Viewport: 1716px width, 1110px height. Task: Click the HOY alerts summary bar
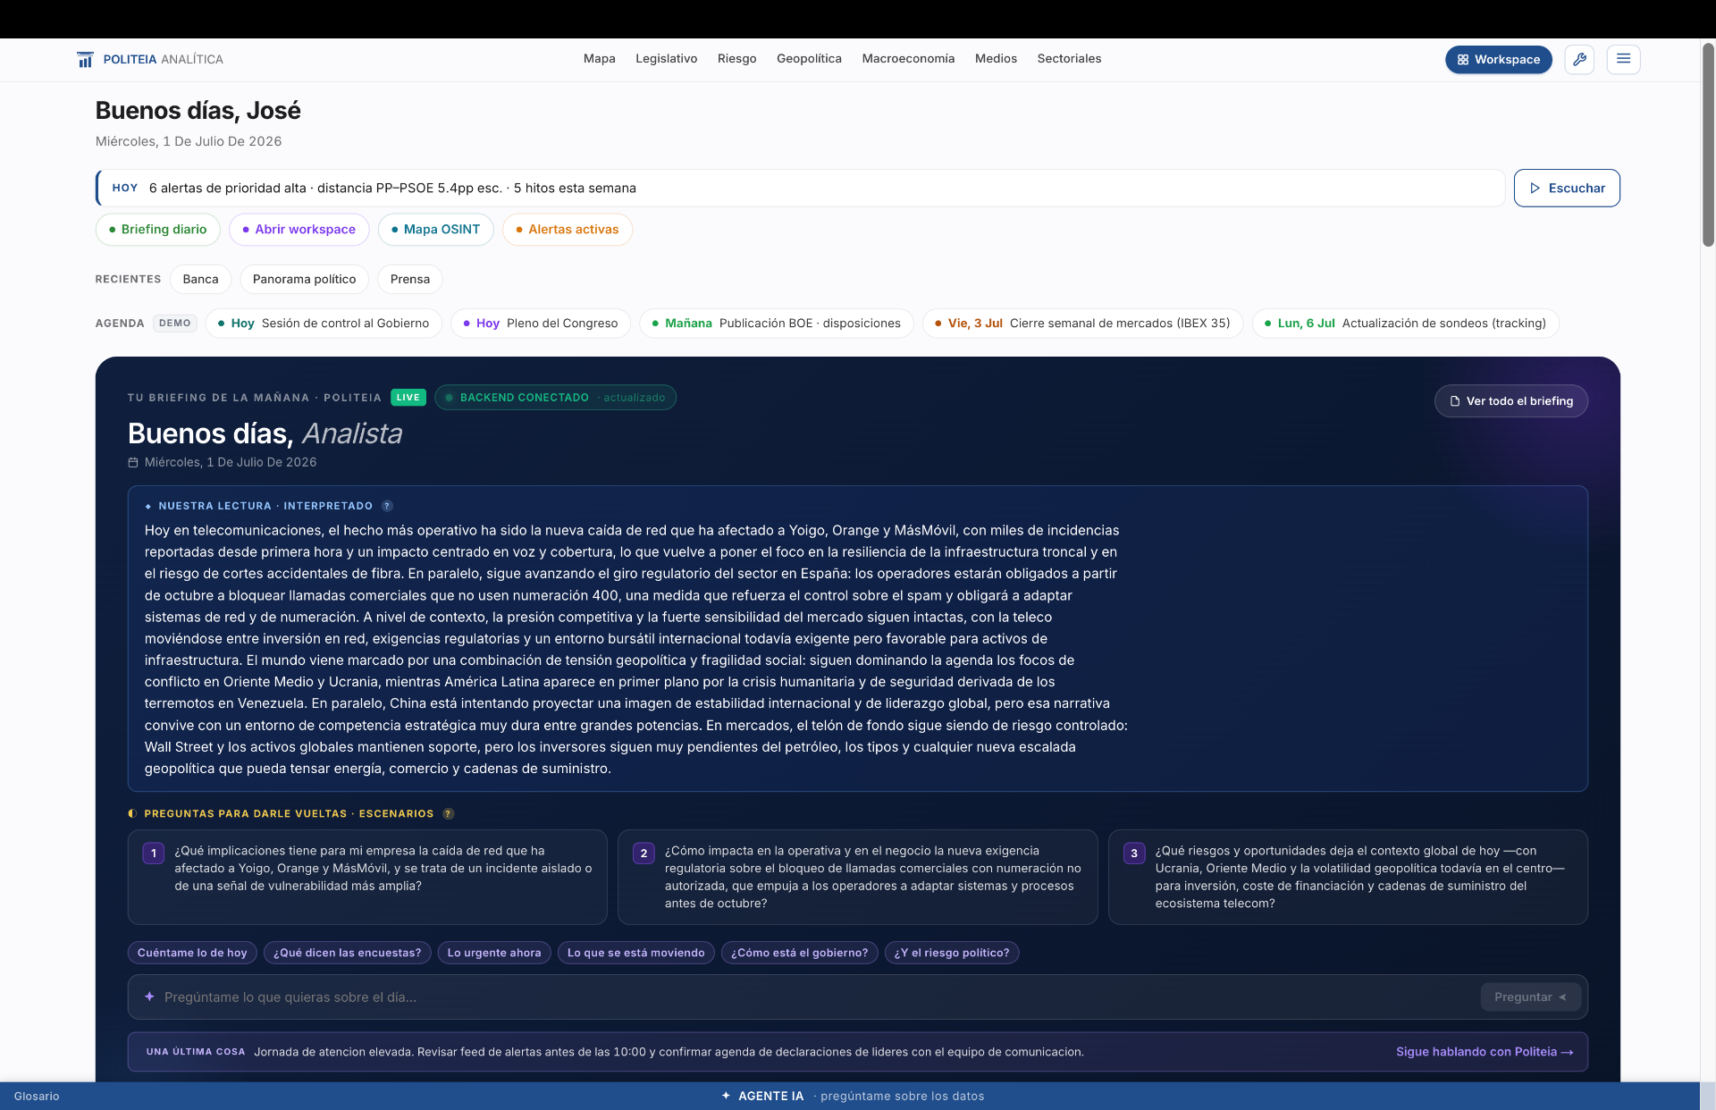pos(801,188)
